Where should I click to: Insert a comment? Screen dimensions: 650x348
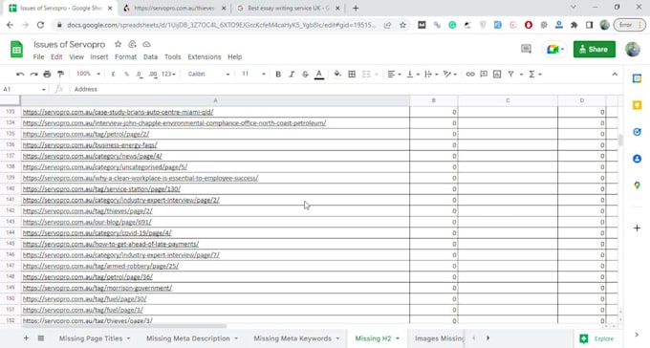click(484, 75)
